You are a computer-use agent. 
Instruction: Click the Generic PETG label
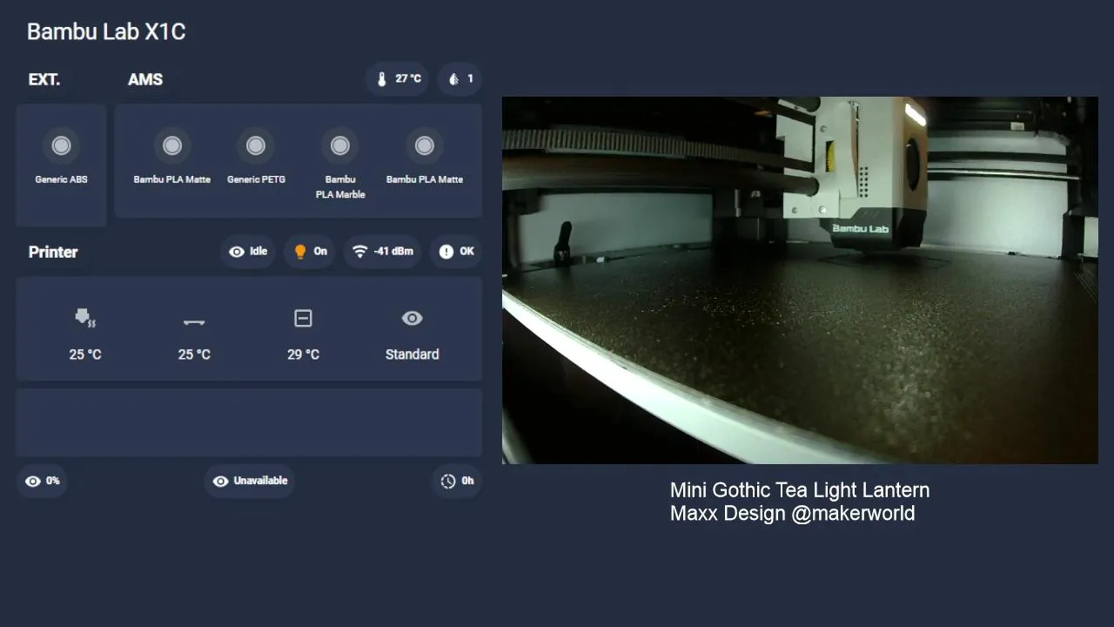click(x=256, y=179)
